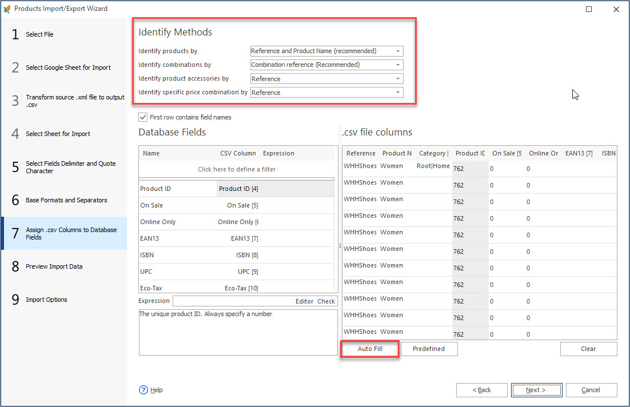Select the ISBN database field row
Viewport: 630px width, 407px height.
click(236, 255)
